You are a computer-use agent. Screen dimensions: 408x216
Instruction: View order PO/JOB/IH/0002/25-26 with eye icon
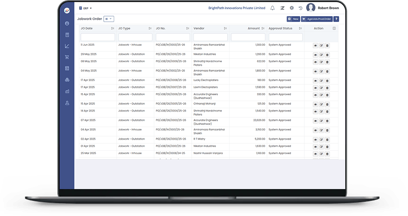pos(316,71)
